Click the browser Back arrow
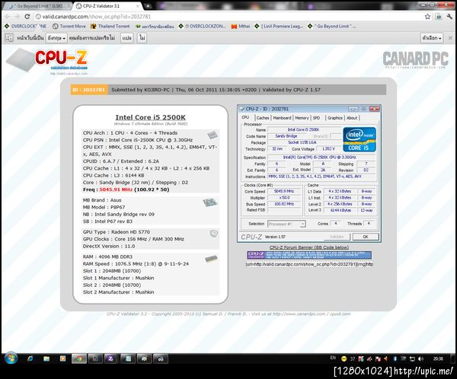 [x=8, y=17]
